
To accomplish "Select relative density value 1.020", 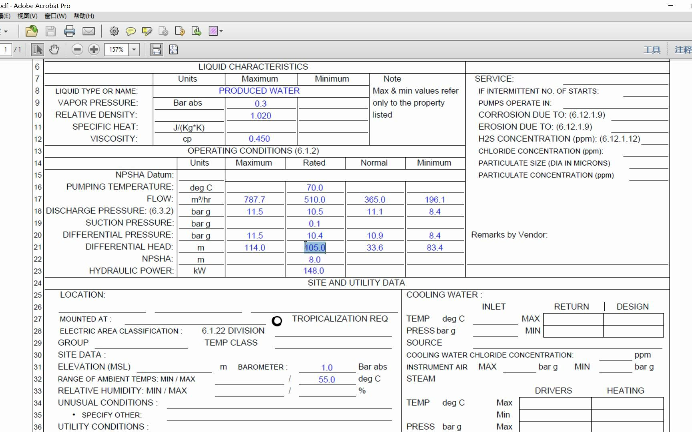I will (x=261, y=116).
